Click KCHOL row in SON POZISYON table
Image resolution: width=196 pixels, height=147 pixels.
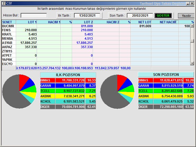[x=166, y=101]
